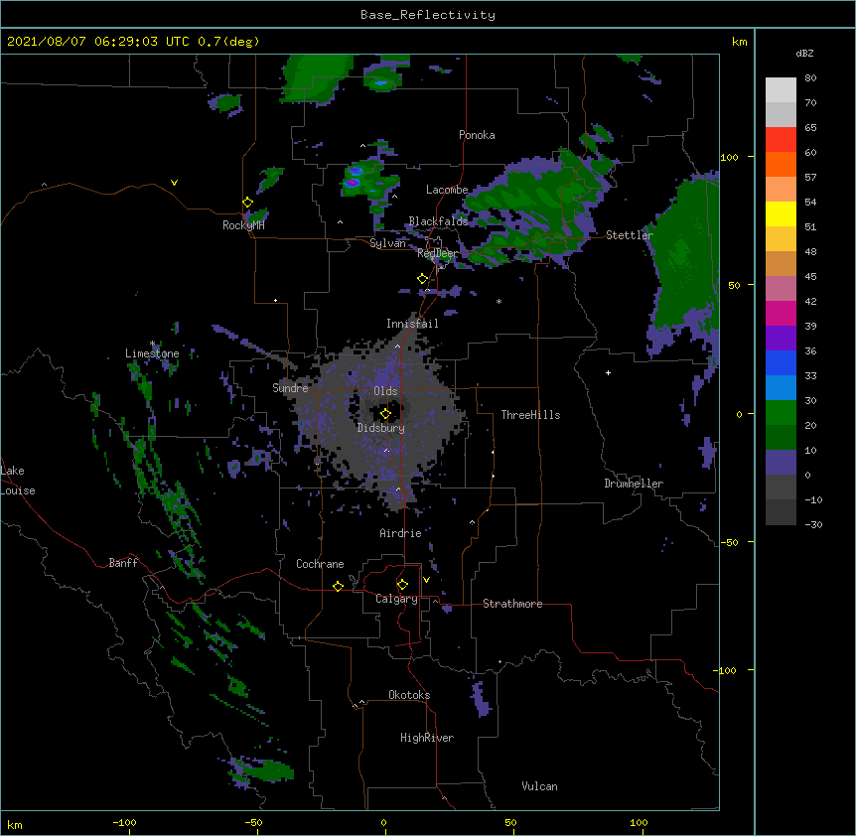
Task: Click the Drumheller city label
Action: [634, 484]
